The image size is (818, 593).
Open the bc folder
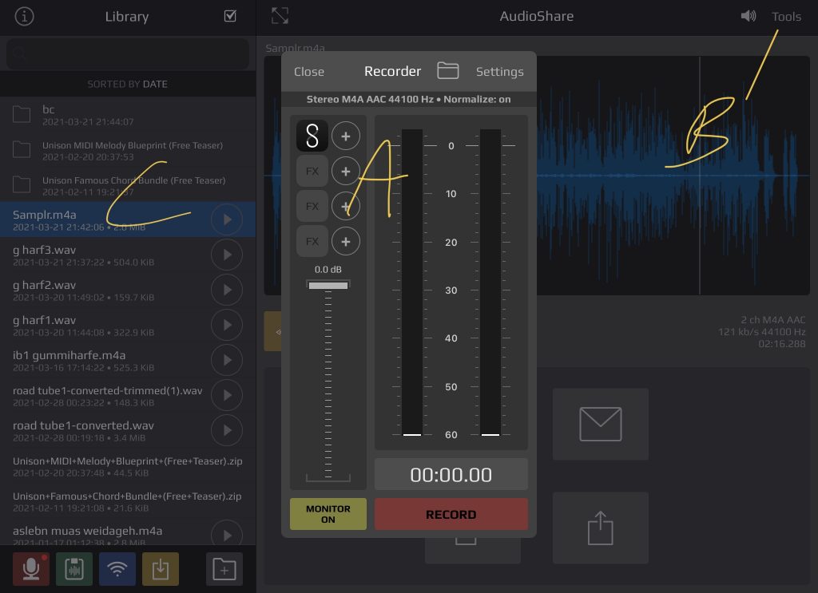(128, 115)
